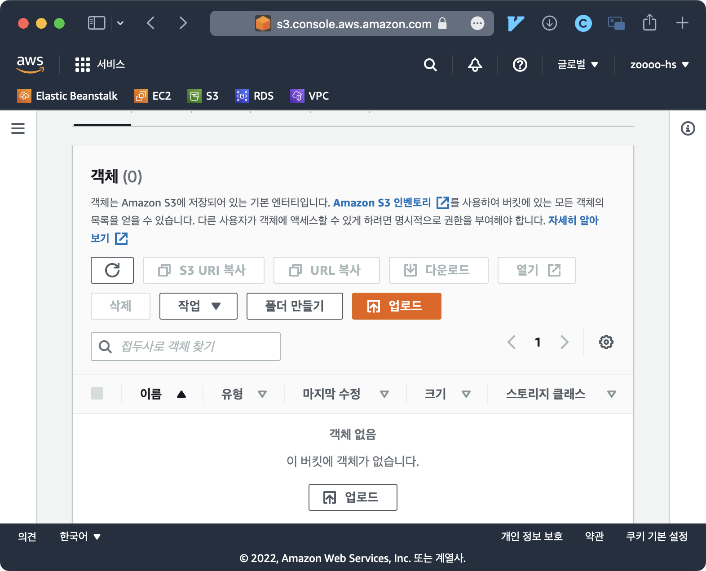Open the Safari share button

click(649, 22)
